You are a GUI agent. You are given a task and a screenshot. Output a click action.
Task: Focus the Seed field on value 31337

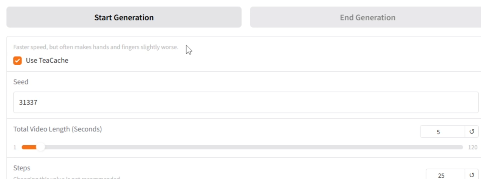(x=28, y=102)
